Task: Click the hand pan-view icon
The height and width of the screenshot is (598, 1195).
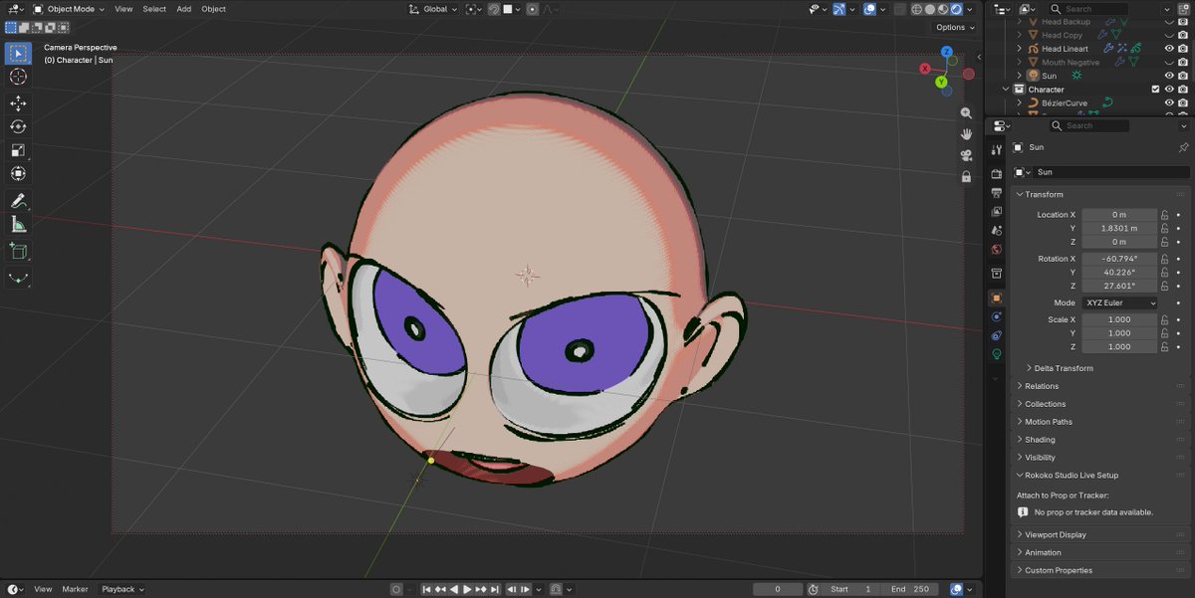Action: pyautogui.click(x=966, y=134)
